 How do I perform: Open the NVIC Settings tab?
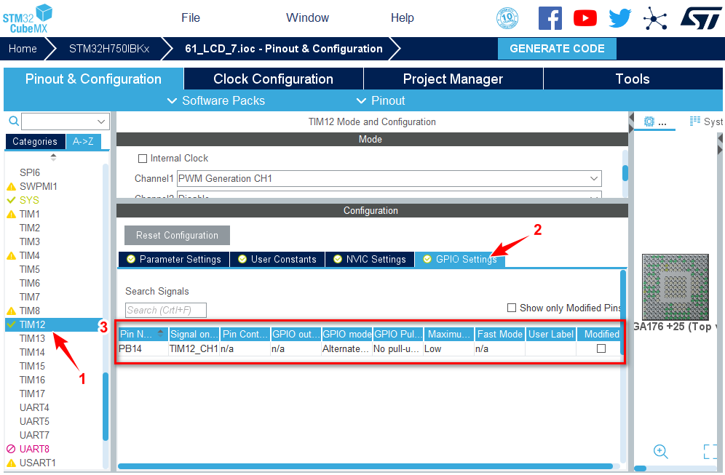(369, 259)
